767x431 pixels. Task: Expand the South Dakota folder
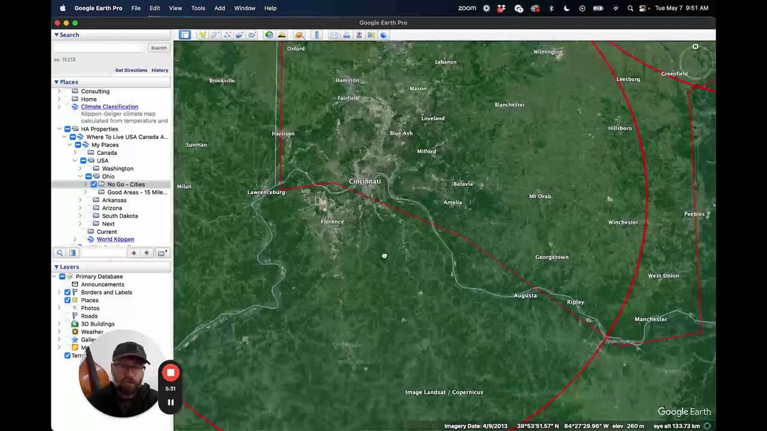click(x=80, y=216)
